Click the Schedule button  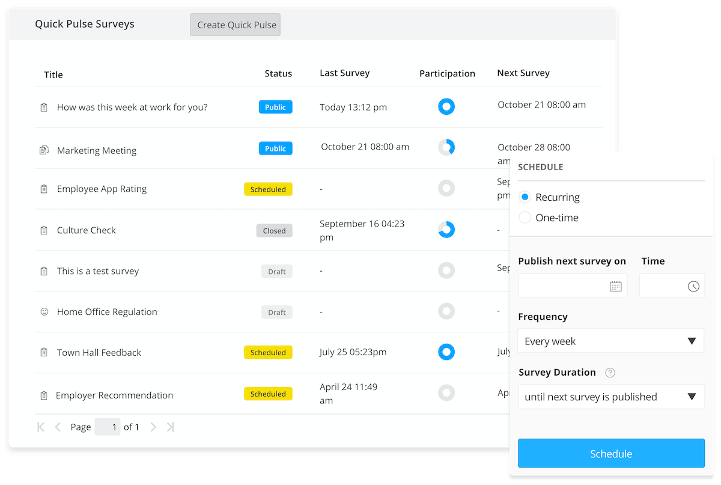pos(610,454)
